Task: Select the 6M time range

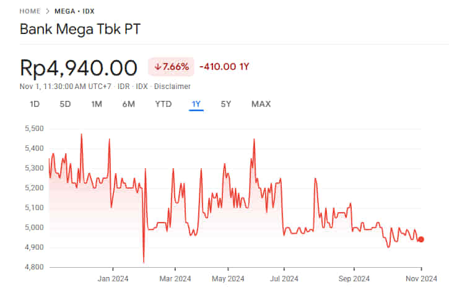Action: pos(128,104)
